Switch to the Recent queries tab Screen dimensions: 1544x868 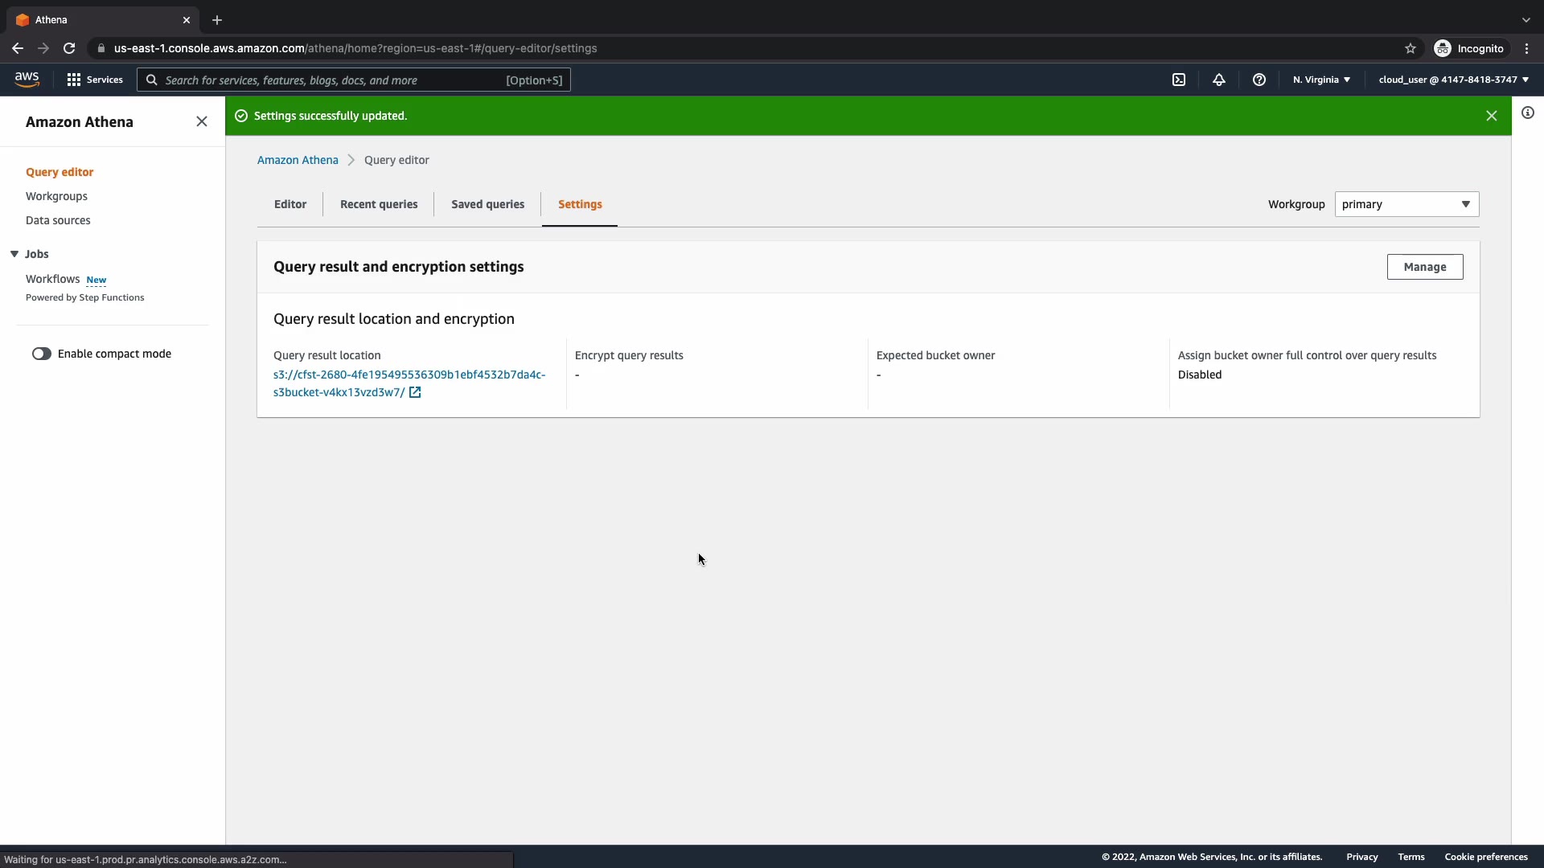[x=379, y=204]
